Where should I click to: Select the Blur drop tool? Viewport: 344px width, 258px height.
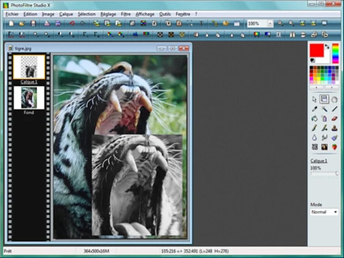coord(314,138)
